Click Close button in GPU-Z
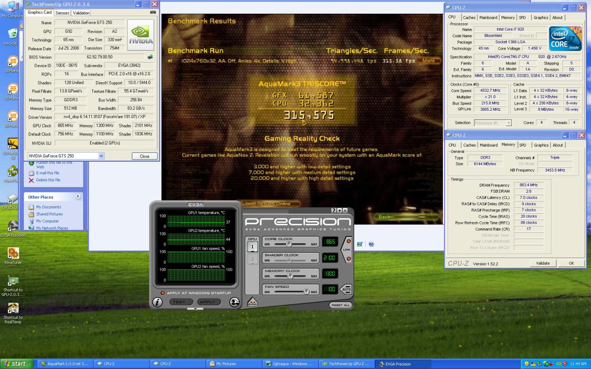The image size is (591, 369). (145, 156)
